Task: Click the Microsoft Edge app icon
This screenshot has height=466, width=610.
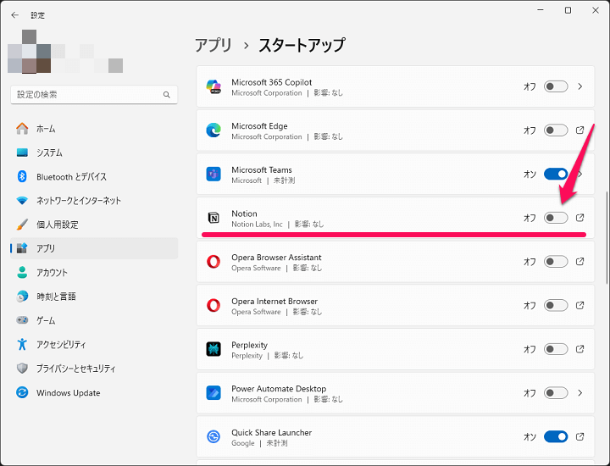Action: coord(213,130)
